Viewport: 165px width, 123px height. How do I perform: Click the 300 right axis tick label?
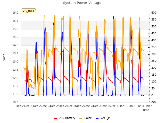(x=154, y=54)
